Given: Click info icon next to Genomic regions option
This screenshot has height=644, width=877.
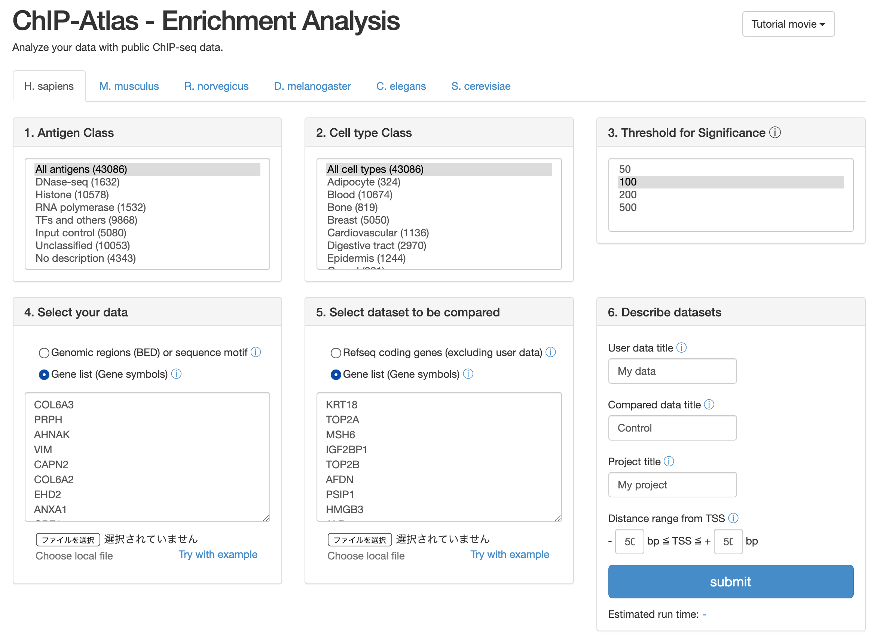Looking at the screenshot, I should [x=256, y=352].
